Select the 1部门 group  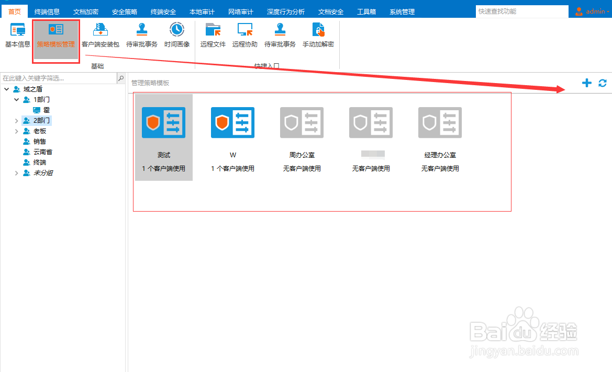(41, 100)
